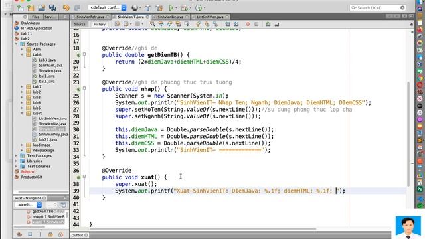
Task: Toggle Navigator Show Static Members filter icon
Action: (40, 234)
